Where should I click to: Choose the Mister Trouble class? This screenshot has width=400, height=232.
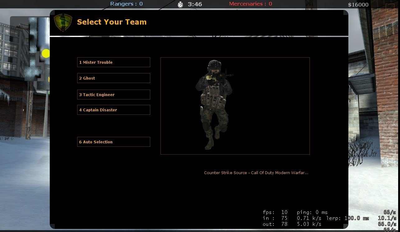[x=114, y=62]
